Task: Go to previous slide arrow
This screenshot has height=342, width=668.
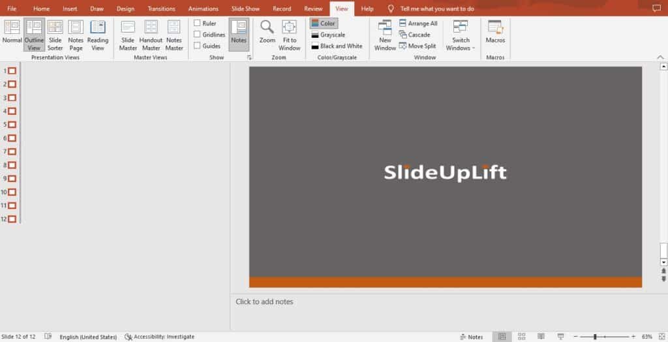Action: [663, 271]
